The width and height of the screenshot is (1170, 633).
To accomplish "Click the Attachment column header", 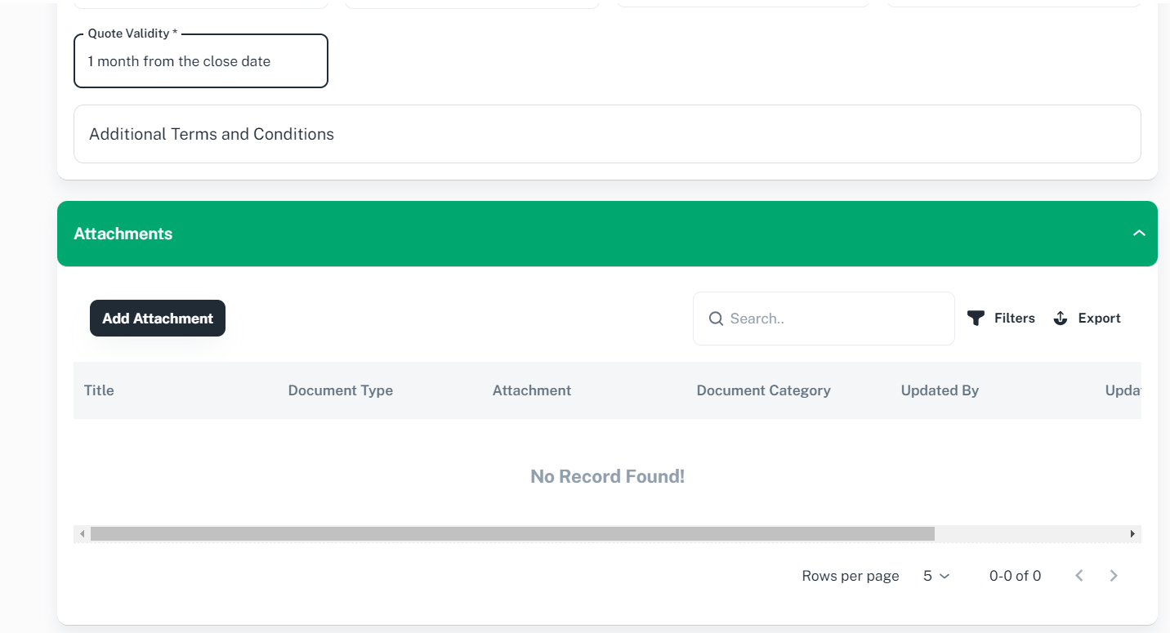I will (531, 390).
